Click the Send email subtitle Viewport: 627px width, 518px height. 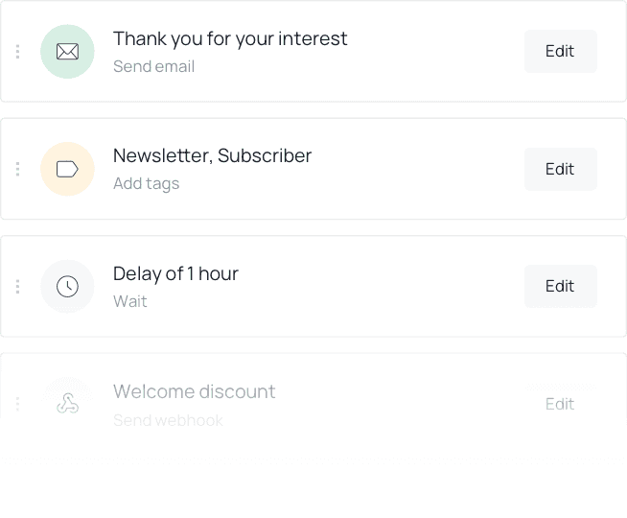point(153,66)
